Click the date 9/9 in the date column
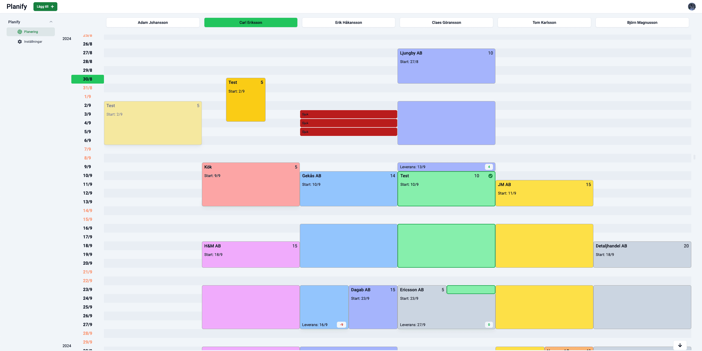The width and height of the screenshot is (702, 351). tap(88, 167)
